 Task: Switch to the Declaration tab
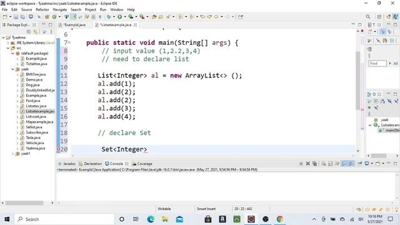90,164
